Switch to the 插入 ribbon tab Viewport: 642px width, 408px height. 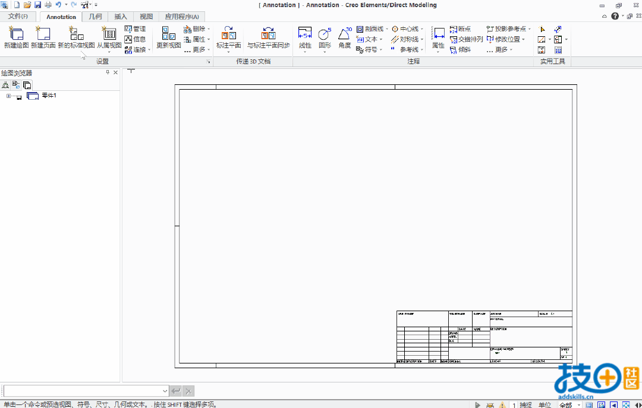click(x=121, y=17)
